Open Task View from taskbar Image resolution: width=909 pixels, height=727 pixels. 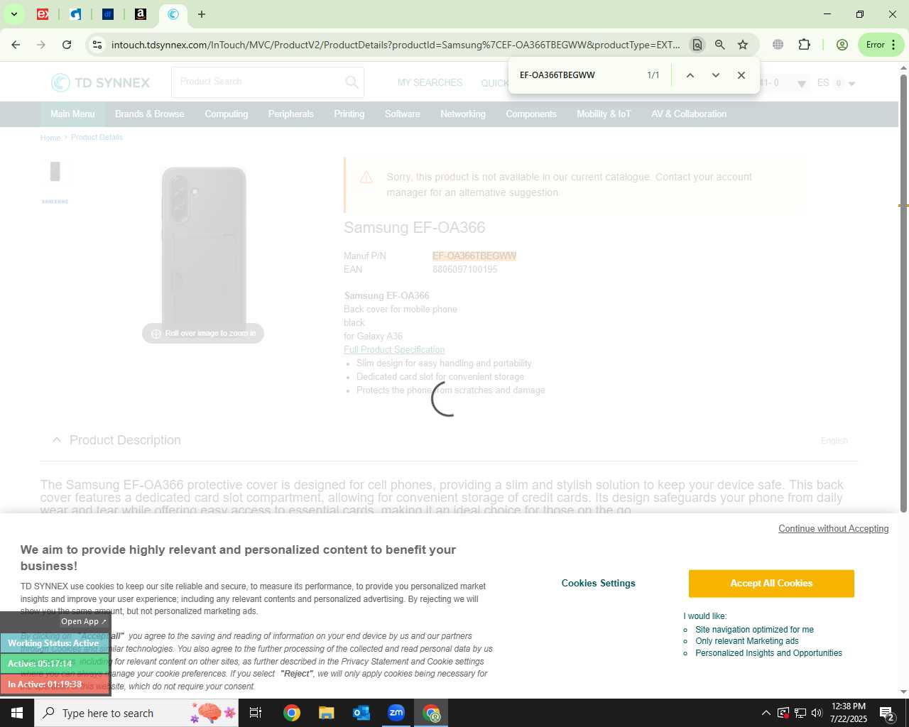[256, 713]
